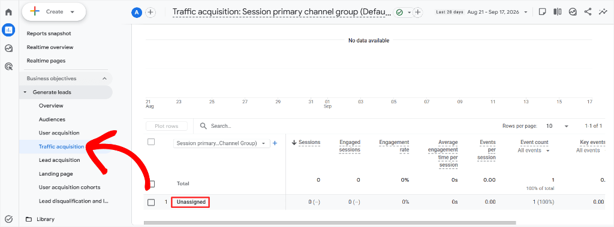Add a comparison with plus next to A

[151, 13]
